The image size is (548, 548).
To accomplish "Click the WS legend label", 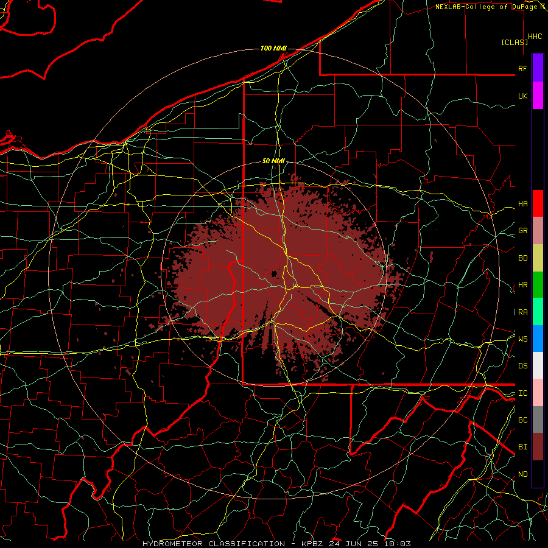I will click(522, 339).
